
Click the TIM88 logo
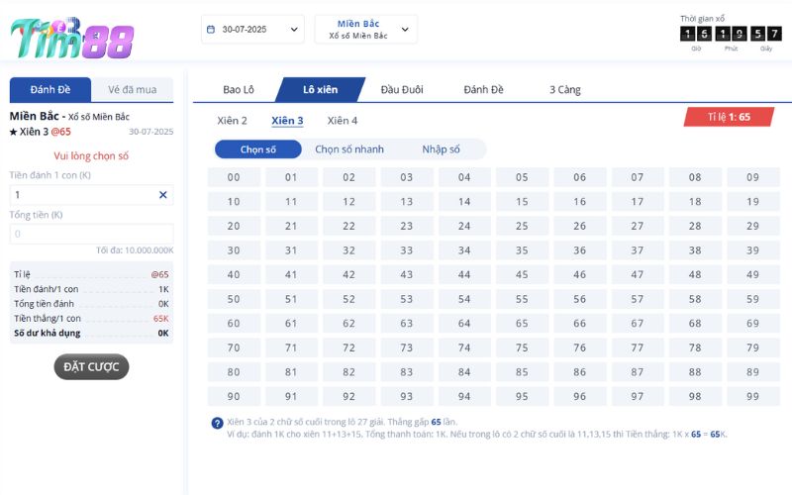pos(71,38)
